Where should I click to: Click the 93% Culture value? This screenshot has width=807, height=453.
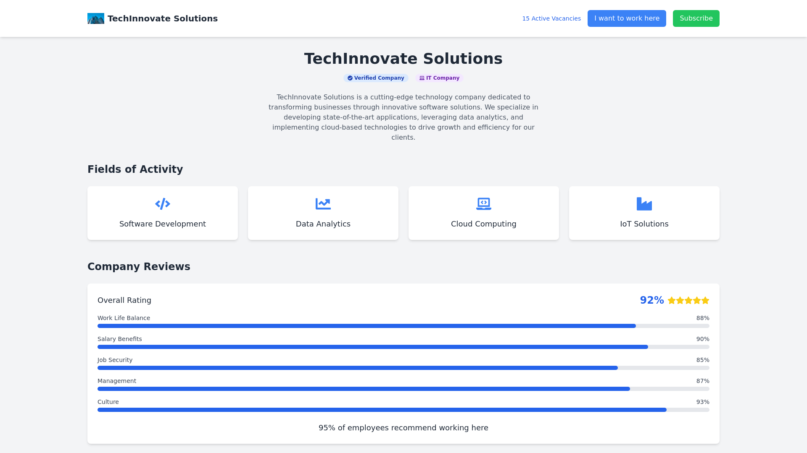[703, 402]
